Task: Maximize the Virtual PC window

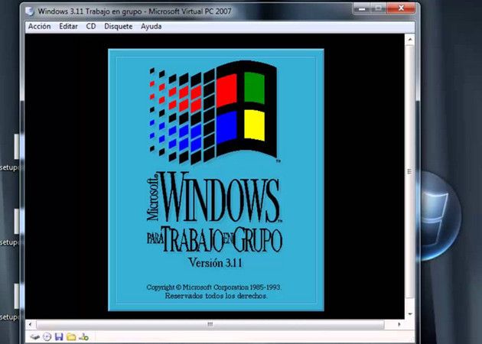Action: coord(379,8)
